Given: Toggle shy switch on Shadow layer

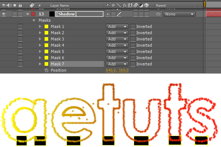Looking at the screenshot, I should click(x=108, y=14).
